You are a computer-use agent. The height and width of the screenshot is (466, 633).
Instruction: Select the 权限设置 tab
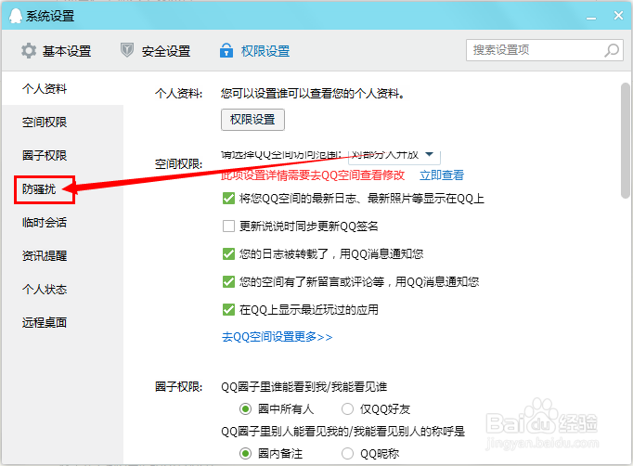tap(254, 51)
